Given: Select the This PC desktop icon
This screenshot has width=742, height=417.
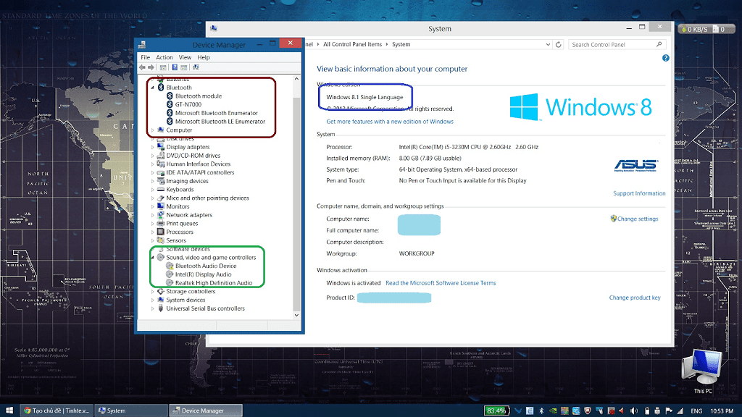Looking at the screenshot, I should [x=703, y=371].
